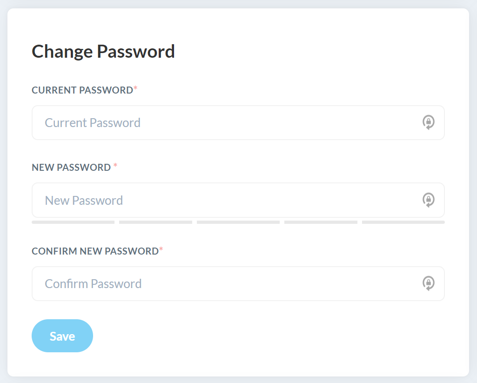Focus the New Password input field
Image resolution: width=477 pixels, height=383 pixels.
238,200
